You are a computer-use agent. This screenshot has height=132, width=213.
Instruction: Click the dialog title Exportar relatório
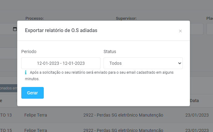61,30
